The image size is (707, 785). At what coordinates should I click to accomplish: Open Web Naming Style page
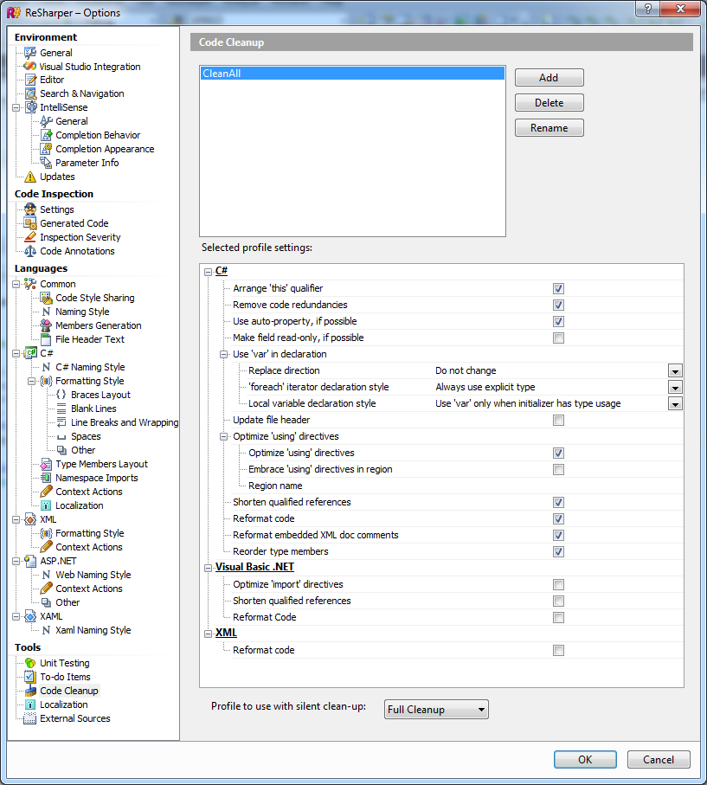coord(93,575)
